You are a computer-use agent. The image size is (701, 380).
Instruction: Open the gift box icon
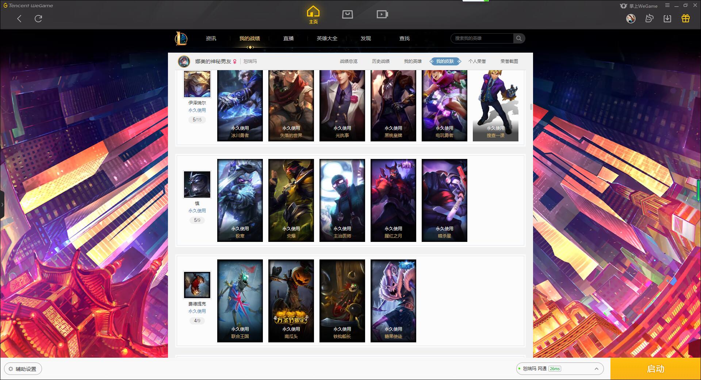pyautogui.click(x=686, y=19)
